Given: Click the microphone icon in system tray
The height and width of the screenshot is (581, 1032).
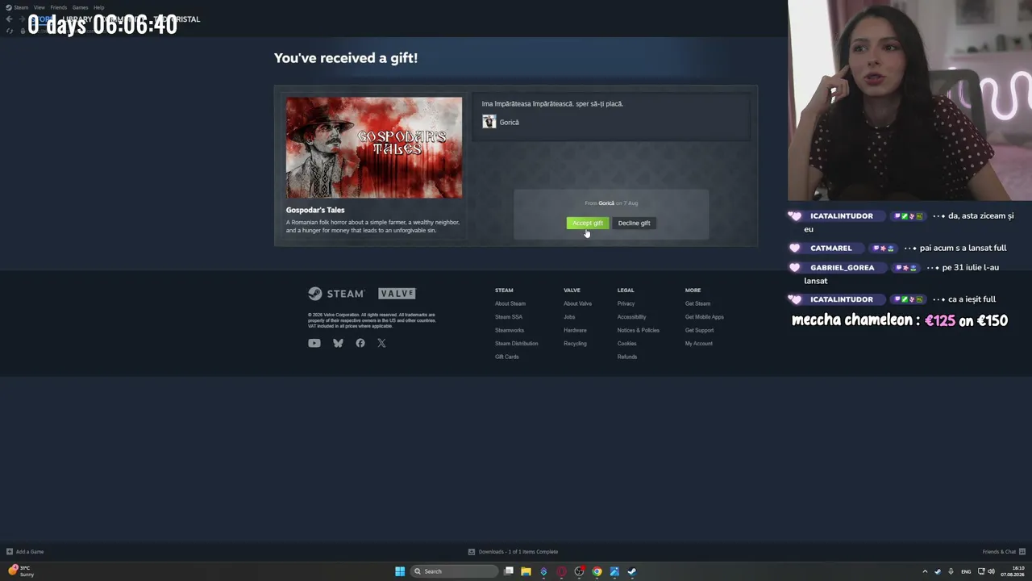Looking at the screenshot, I should [951, 571].
